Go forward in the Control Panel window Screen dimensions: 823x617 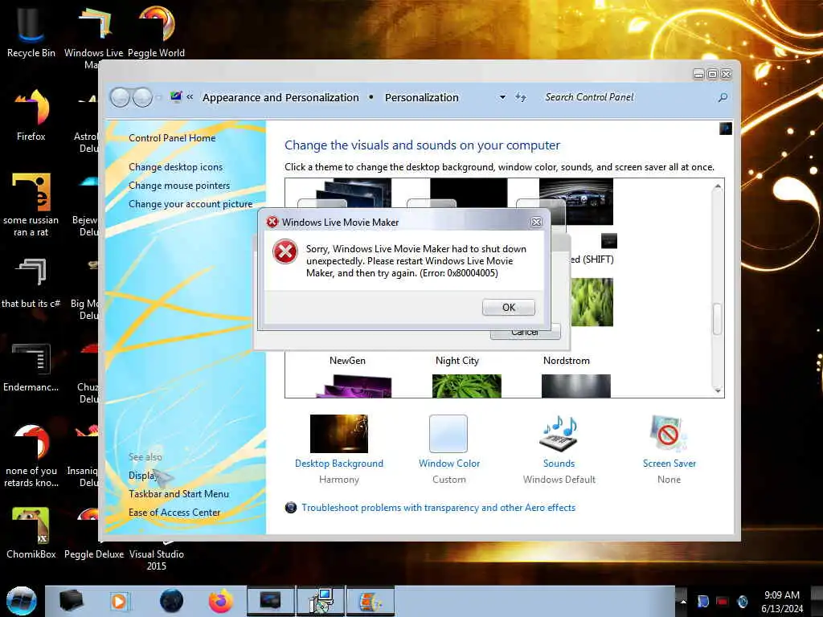[x=142, y=97]
